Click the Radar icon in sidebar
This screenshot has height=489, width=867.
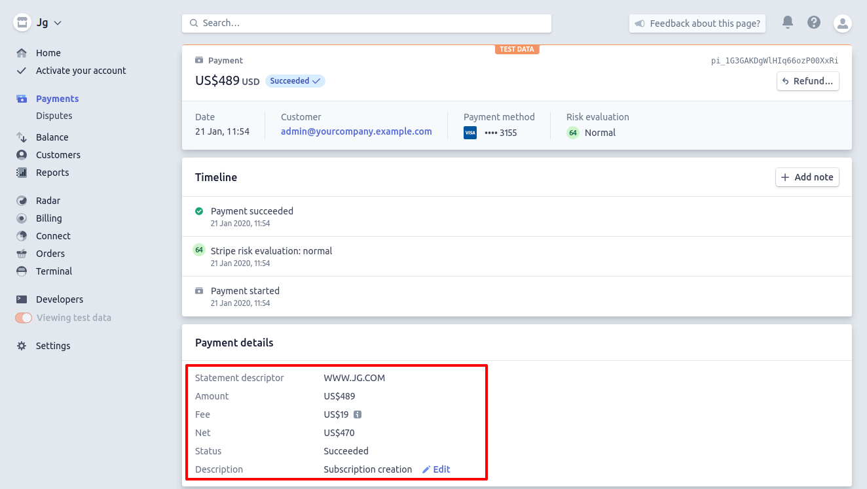(22, 201)
